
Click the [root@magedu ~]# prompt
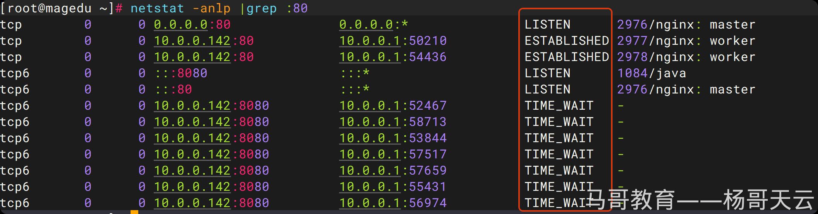pos(61,8)
